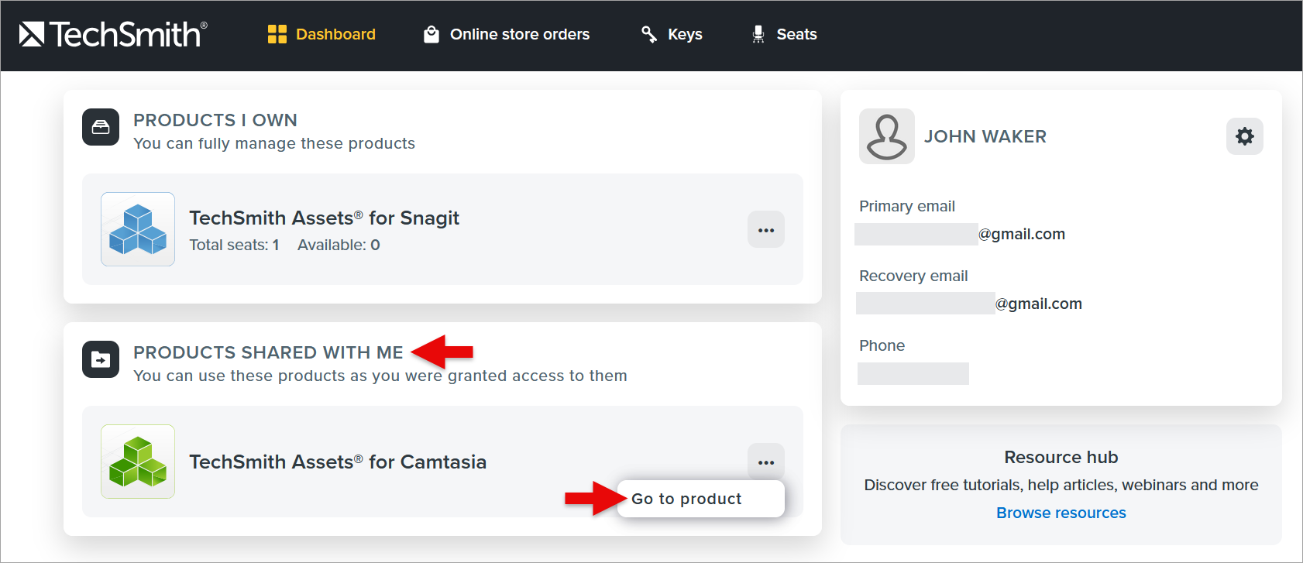The width and height of the screenshot is (1303, 563).
Task: Open Camtasia Assets three-dot options menu
Action: pyautogui.click(x=766, y=462)
